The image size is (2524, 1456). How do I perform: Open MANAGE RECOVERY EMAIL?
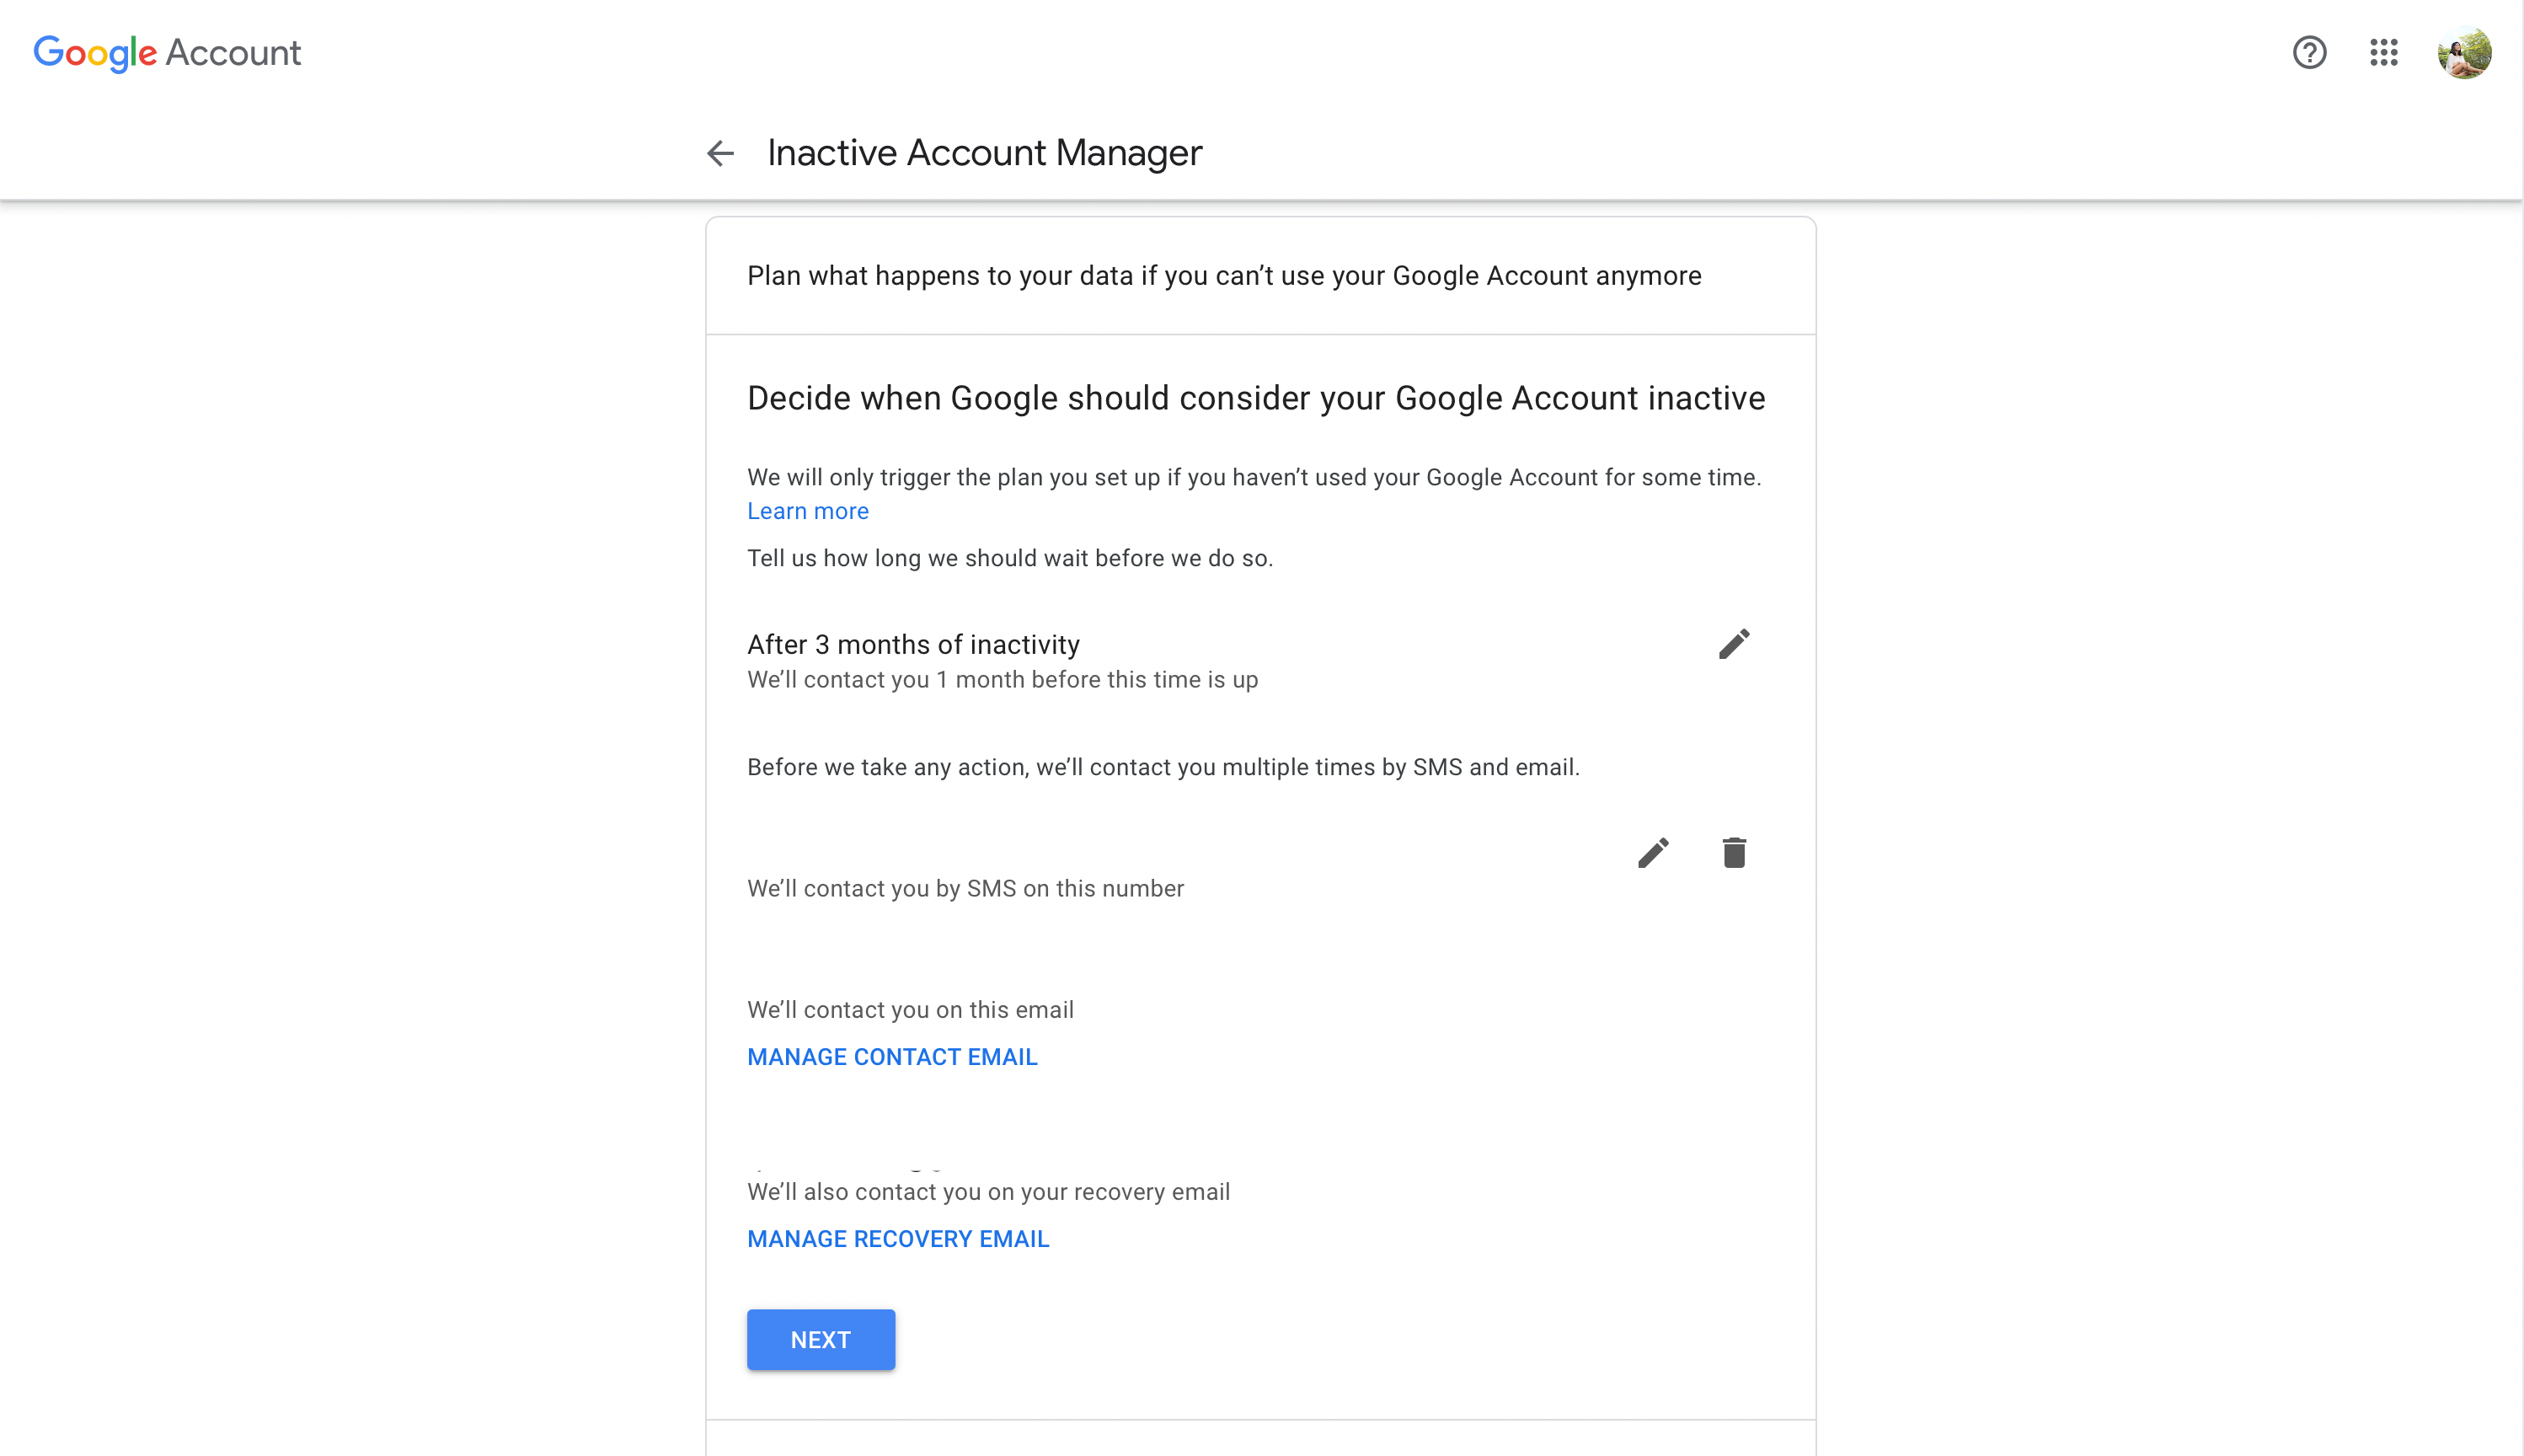(x=896, y=1238)
